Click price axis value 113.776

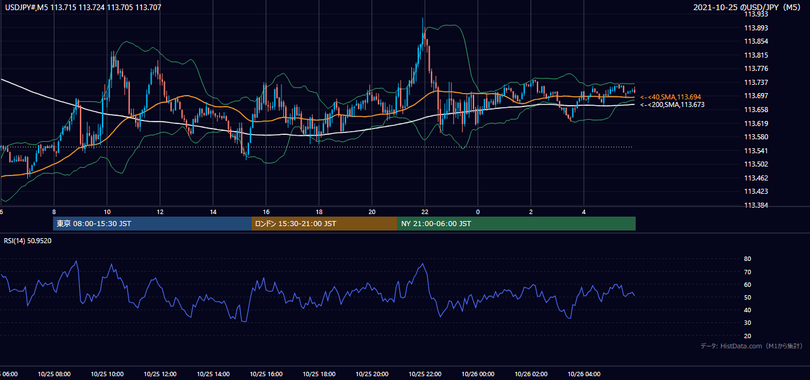[x=755, y=68]
